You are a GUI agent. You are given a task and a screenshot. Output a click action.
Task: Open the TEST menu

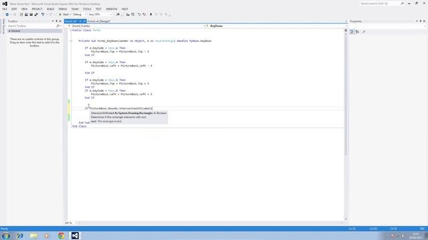coord(98,9)
